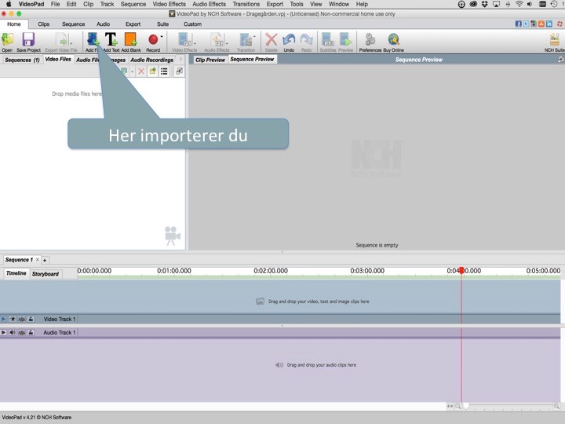Click the undock media bin icon
Screen dimensions: 565x424
(179, 71)
